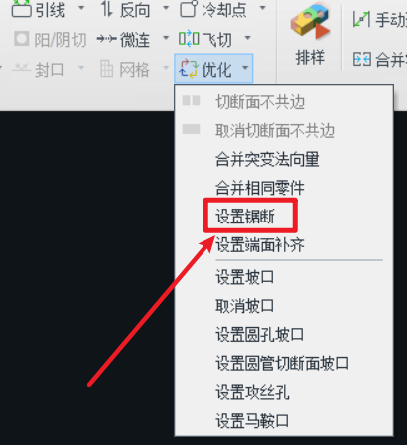407x445 pixels.
Task: Click the 冷却点 cooling point icon
Action: 189,9
